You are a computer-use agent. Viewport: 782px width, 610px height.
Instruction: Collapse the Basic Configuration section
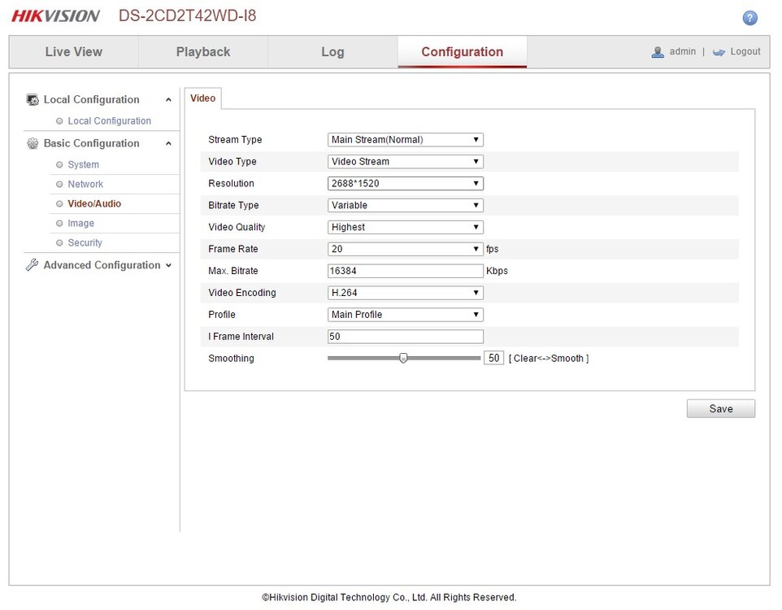(x=168, y=144)
